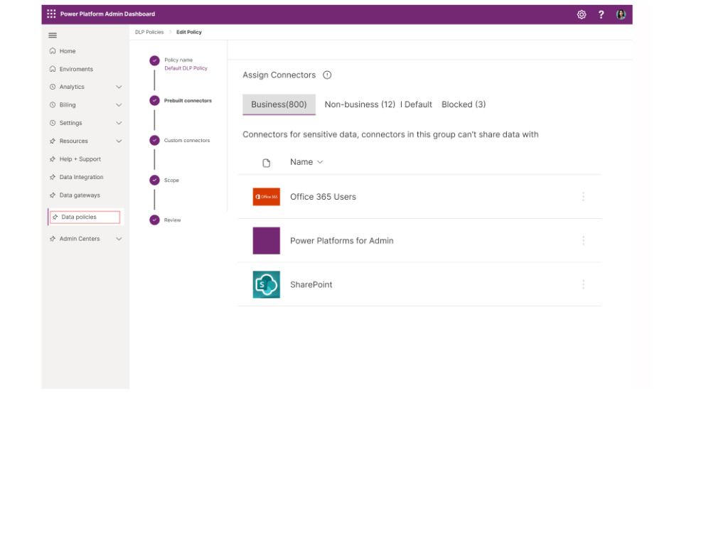Switch to Non-business (12) tab
This screenshot has height=533, width=711.
click(x=360, y=104)
